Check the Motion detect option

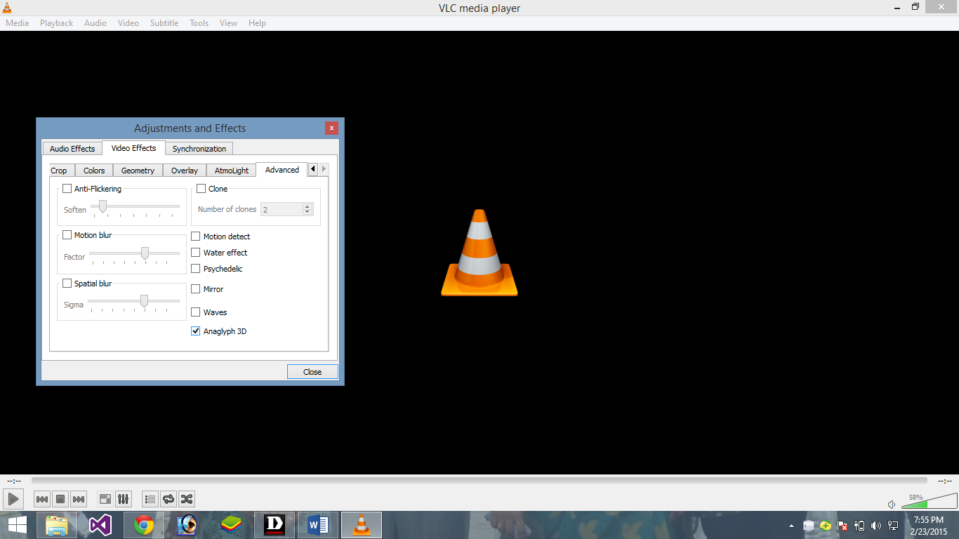pyautogui.click(x=196, y=237)
